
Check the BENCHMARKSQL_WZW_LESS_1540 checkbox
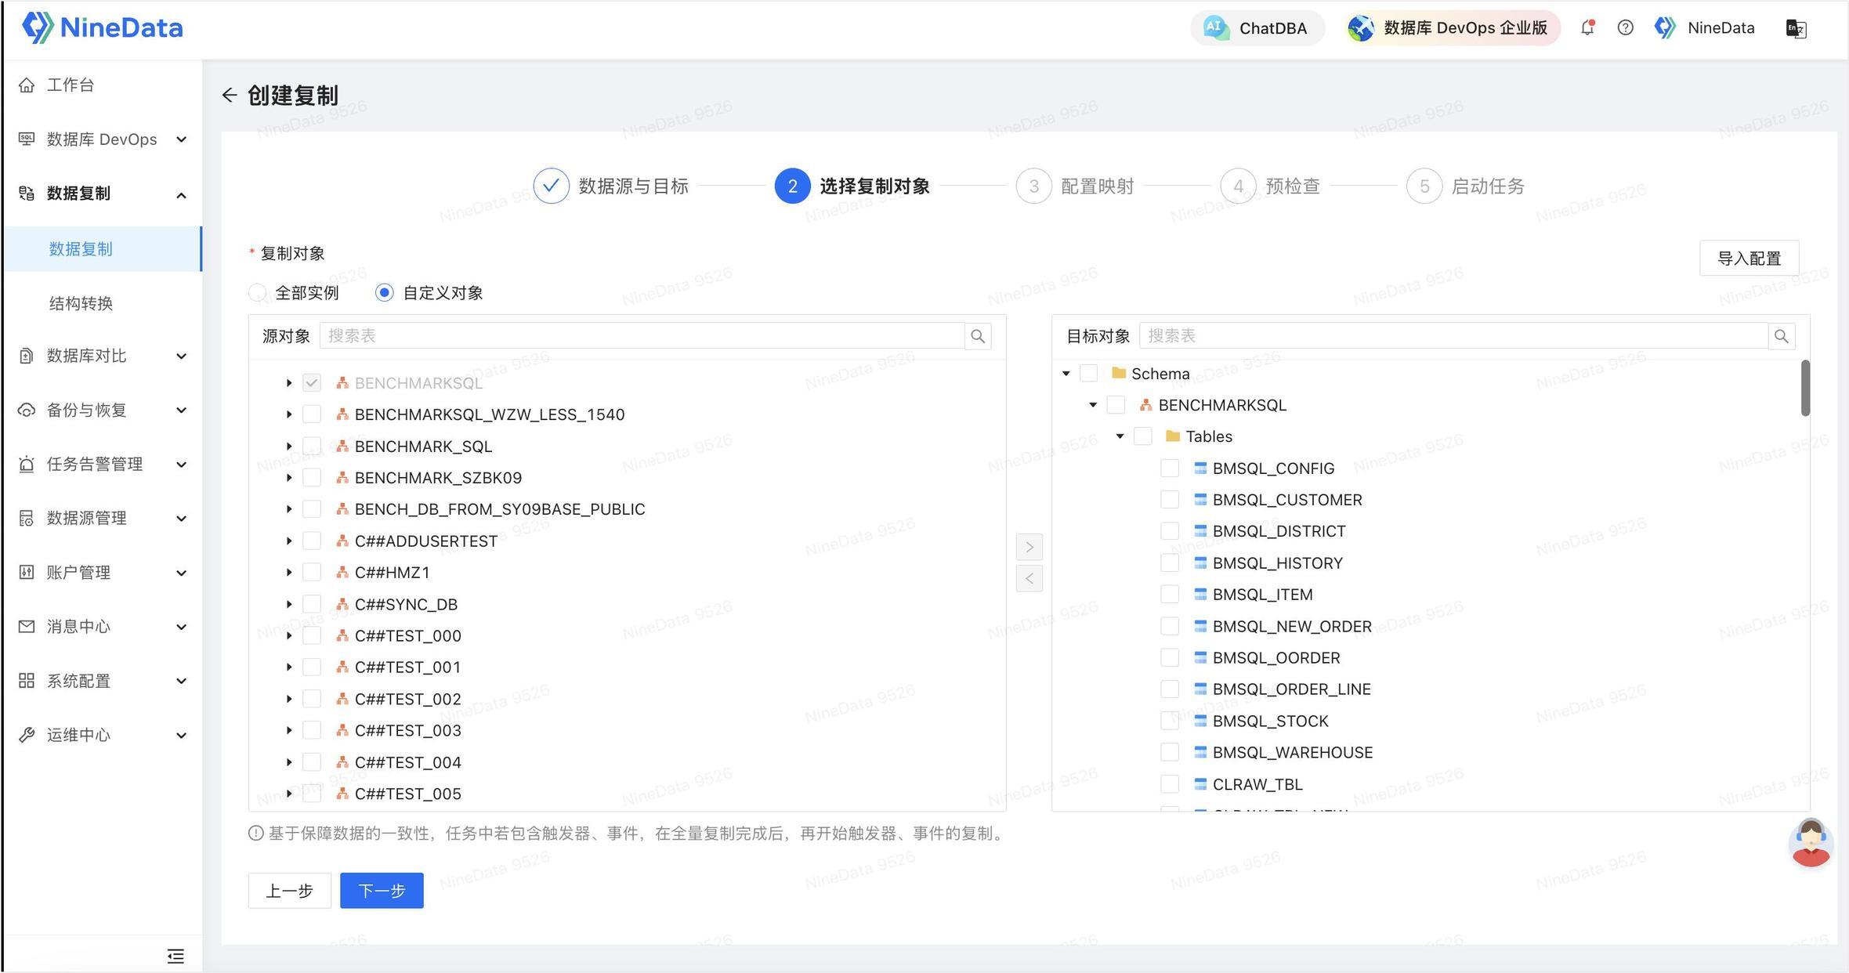312,414
